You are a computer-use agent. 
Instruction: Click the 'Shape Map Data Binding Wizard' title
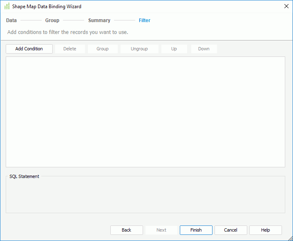click(x=47, y=7)
